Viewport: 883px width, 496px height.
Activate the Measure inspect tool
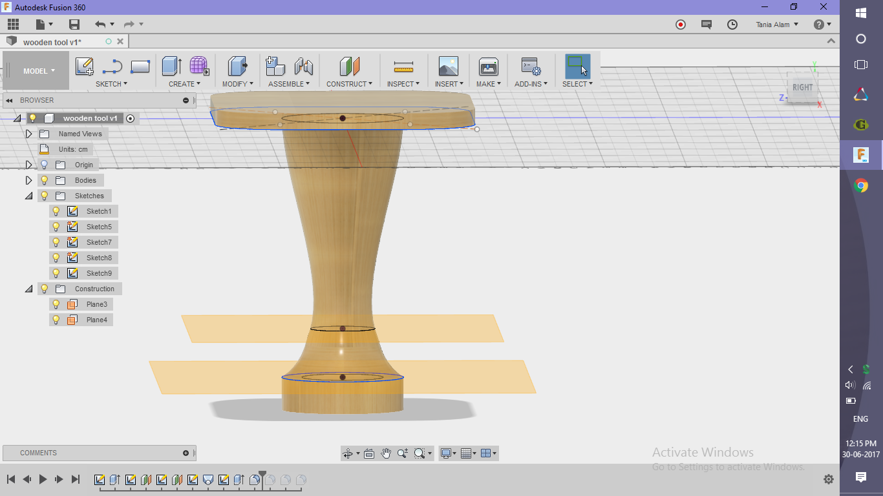(x=403, y=67)
